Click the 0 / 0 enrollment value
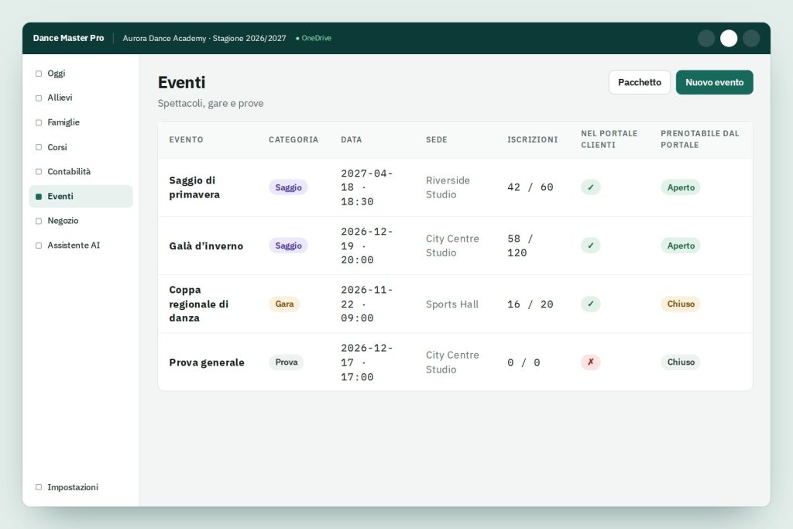 pos(524,362)
